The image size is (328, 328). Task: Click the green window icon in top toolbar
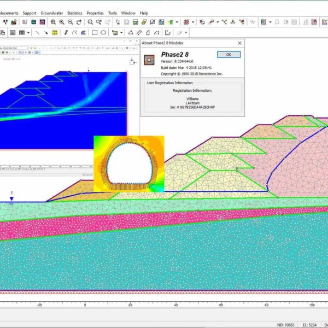pyautogui.click(x=136, y=22)
